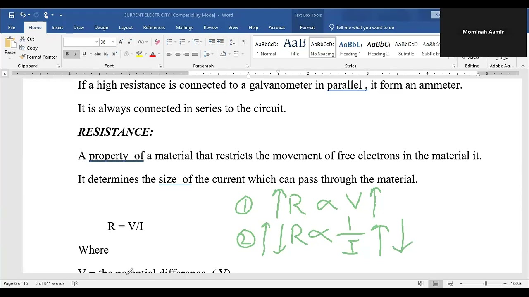The width and height of the screenshot is (529, 297).
Task: Click the Undo arrow icon
Action: [x=23, y=15]
